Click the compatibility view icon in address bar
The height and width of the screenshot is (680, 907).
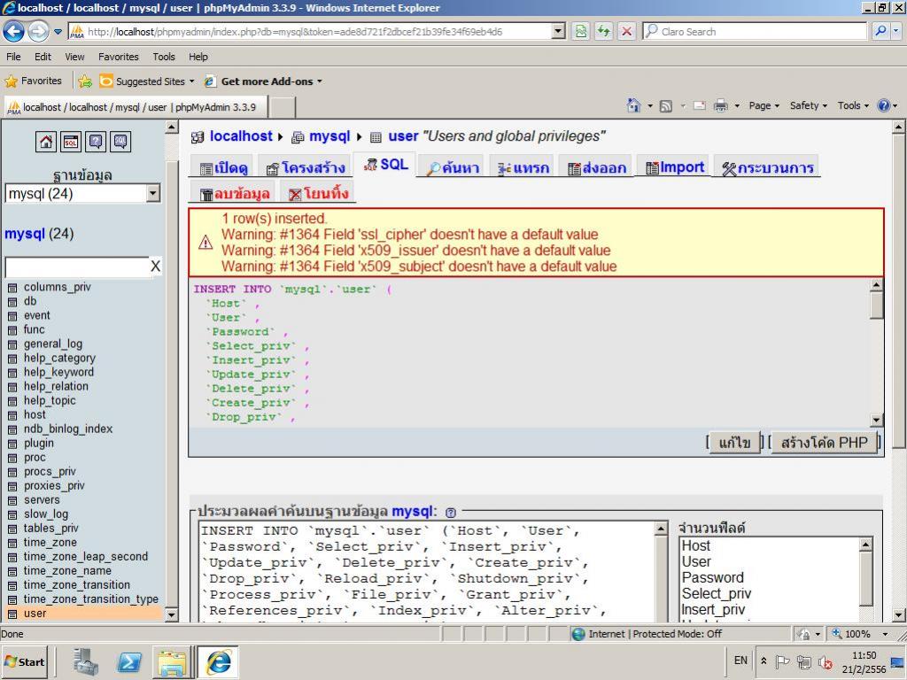581,31
